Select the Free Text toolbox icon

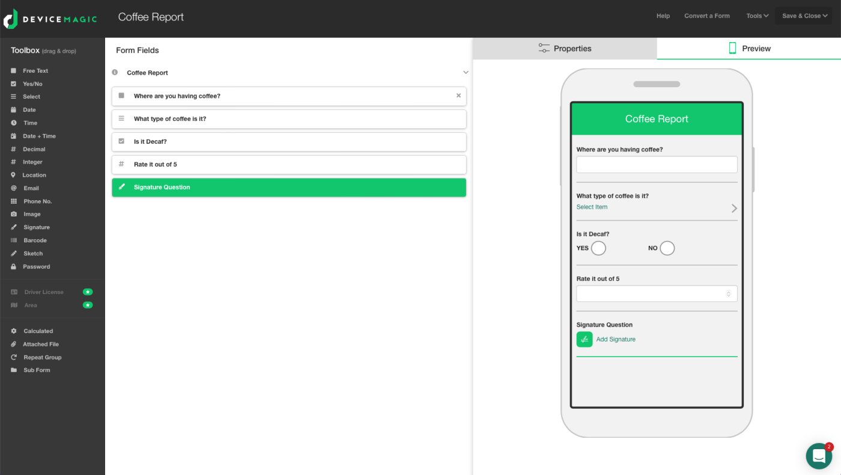(x=13, y=71)
